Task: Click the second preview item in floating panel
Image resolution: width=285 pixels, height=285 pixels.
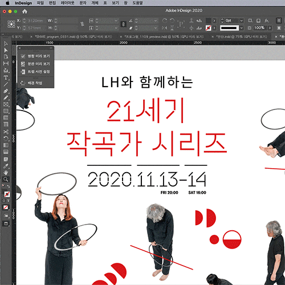Action: point(36,64)
